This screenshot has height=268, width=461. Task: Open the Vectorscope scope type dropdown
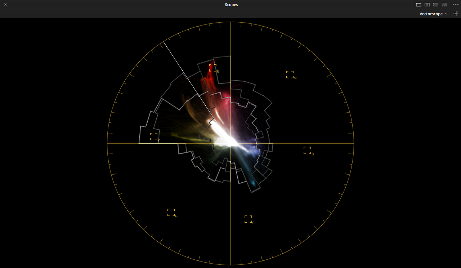[x=434, y=14]
